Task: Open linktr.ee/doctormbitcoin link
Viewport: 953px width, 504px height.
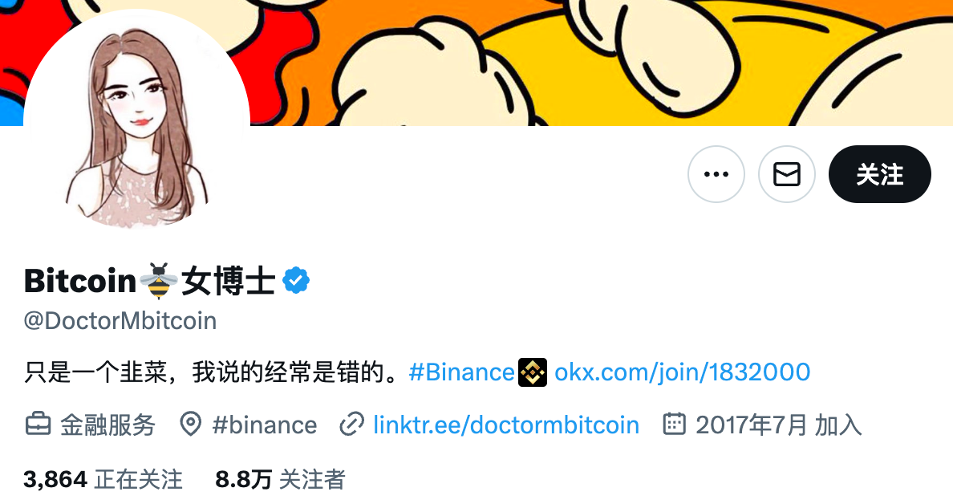Action: pyautogui.click(x=506, y=425)
